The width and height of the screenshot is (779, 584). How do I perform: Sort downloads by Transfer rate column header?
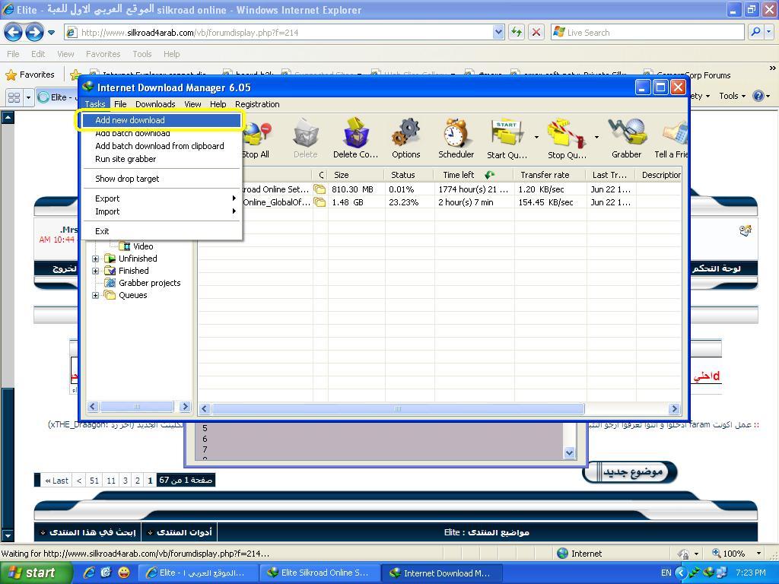[550, 175]
